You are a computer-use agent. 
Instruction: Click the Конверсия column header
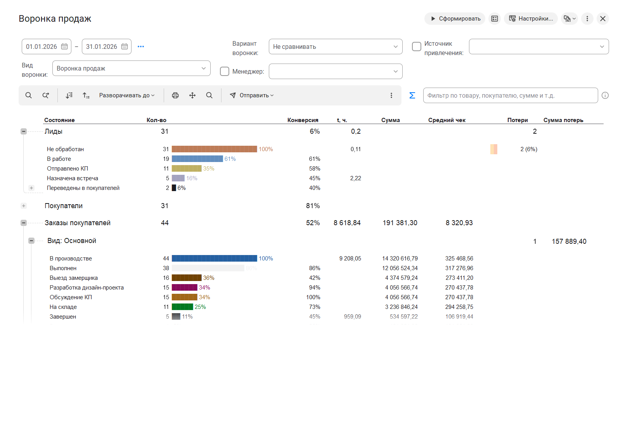coord(303,120)
